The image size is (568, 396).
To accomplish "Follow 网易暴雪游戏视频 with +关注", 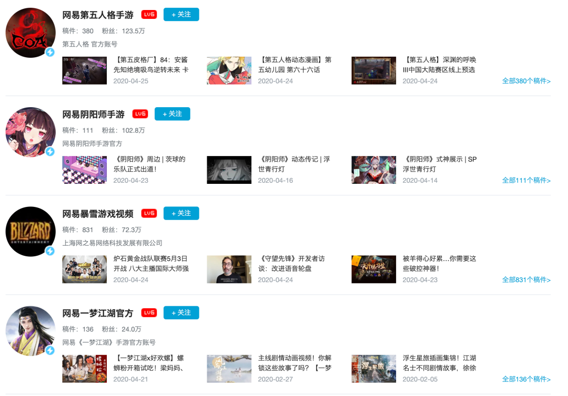I will [x=181, y=213].
